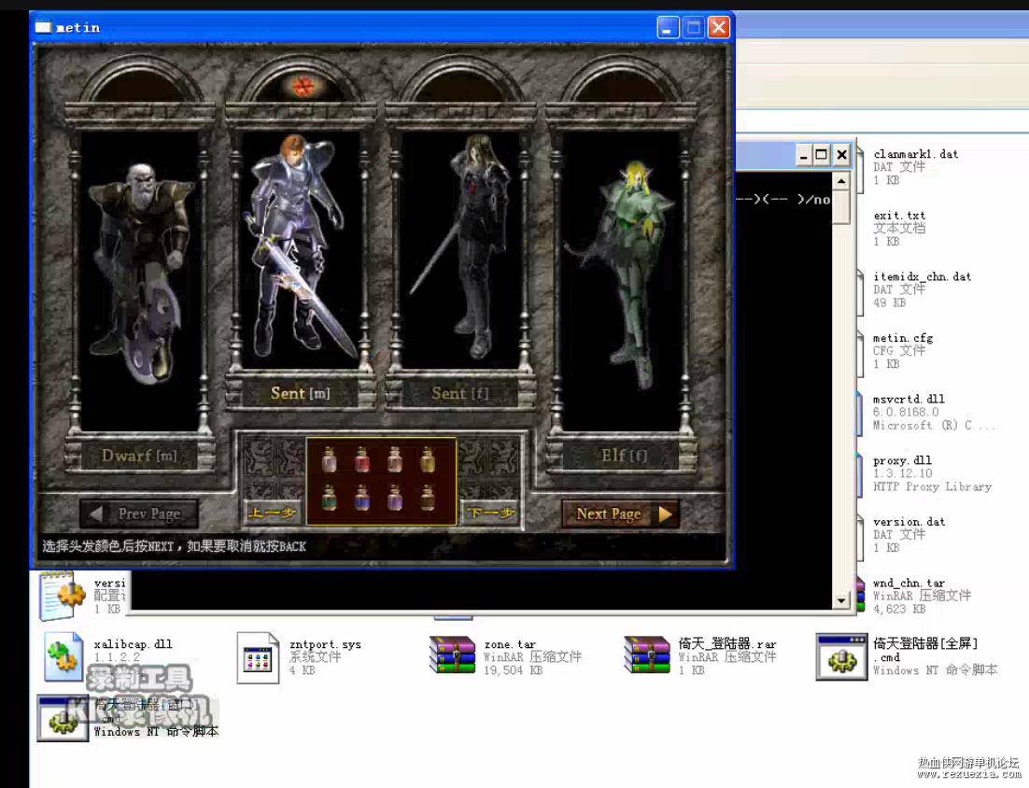Viewport: 1029px width, 788px height.
Task: Click the itemidx_chn.dat file name
Action: (x=922, y=277)
